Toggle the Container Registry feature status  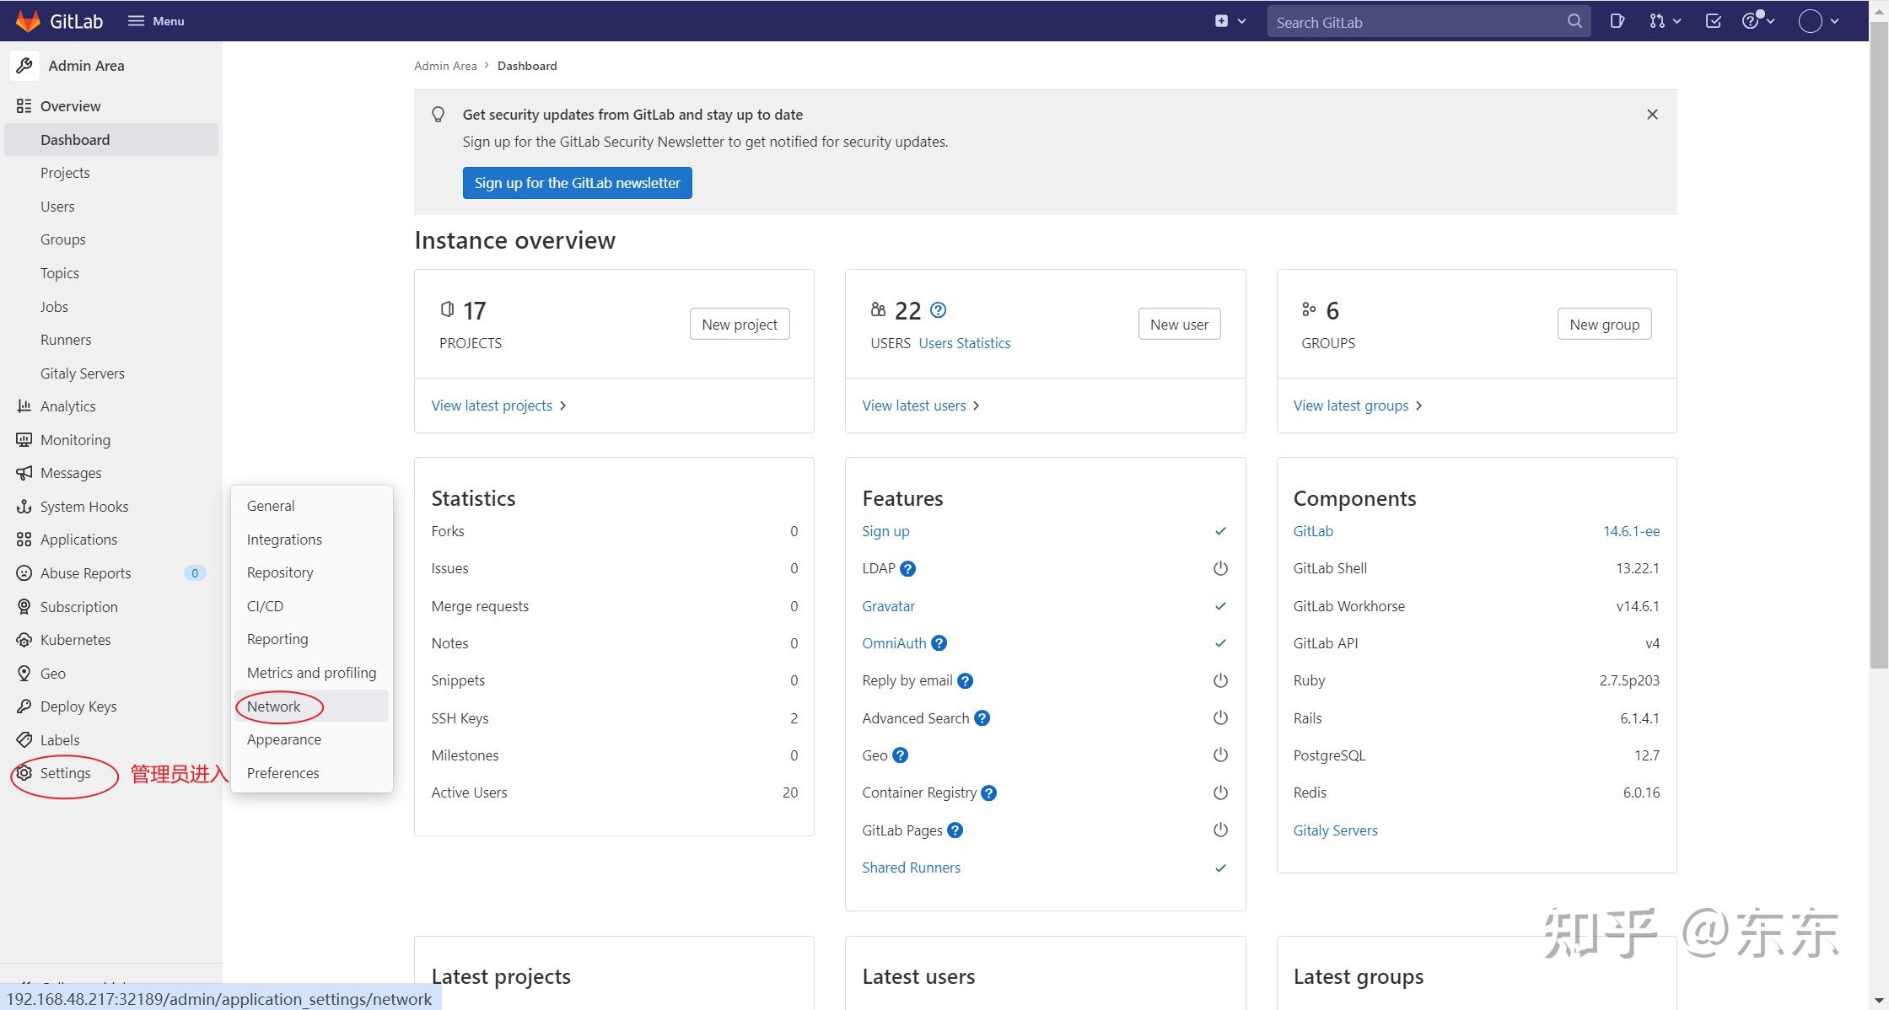[x=1220, y=792]
